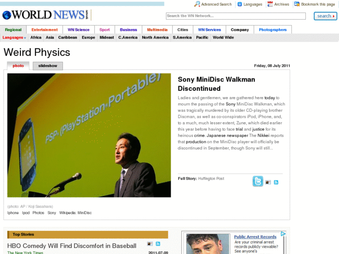
Task: Click the Weird Physics page title
Action: point(37,53)
